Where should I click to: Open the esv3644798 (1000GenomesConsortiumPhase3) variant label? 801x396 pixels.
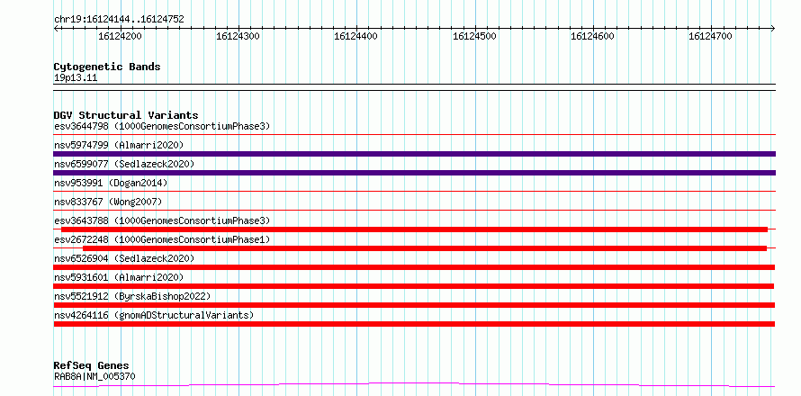tap(161, 126)
